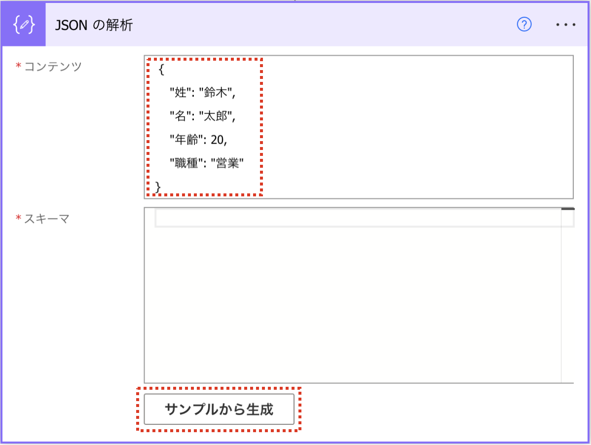Click the closing brace in コンテンツ

click(158, 187)
